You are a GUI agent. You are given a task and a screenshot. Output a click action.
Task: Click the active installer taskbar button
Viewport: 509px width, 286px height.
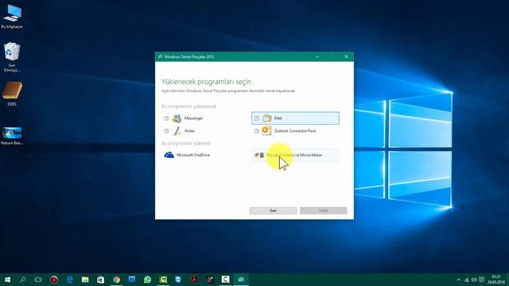point(241,280)
